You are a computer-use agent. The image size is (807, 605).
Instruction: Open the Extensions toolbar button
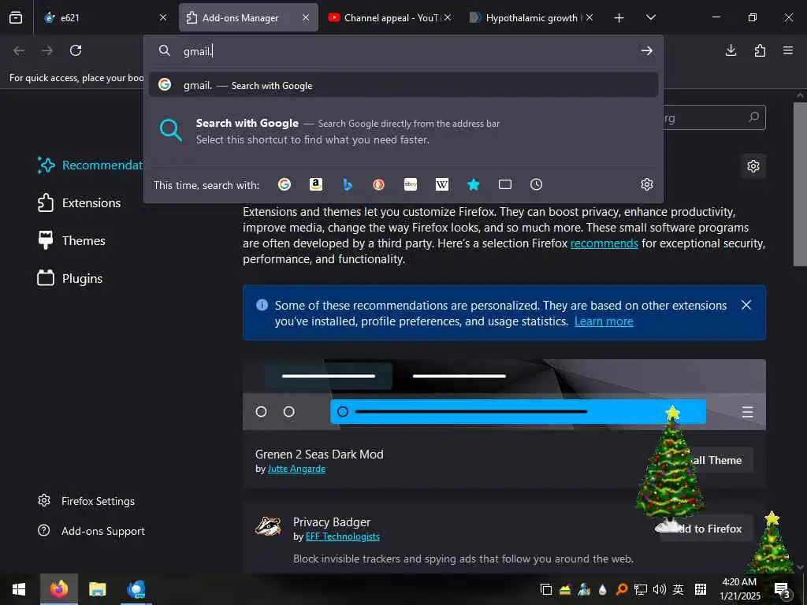(x=760, y=50)
